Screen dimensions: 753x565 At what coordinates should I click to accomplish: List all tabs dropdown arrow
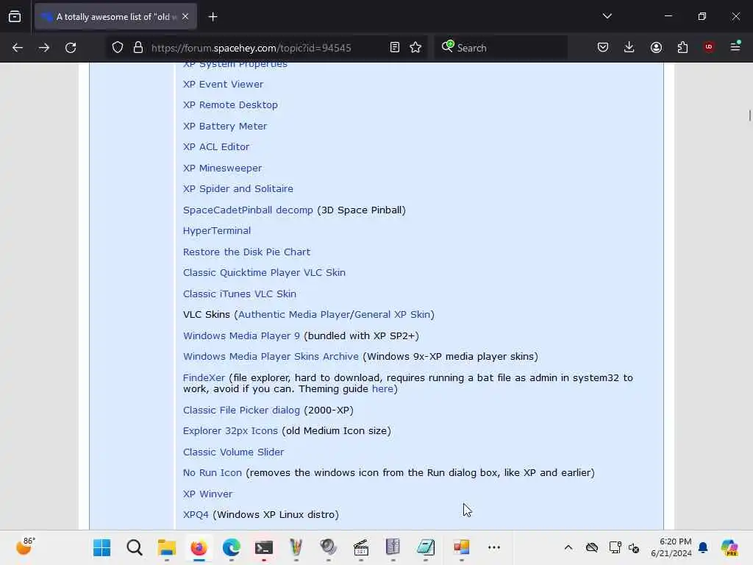coord(607,16)
